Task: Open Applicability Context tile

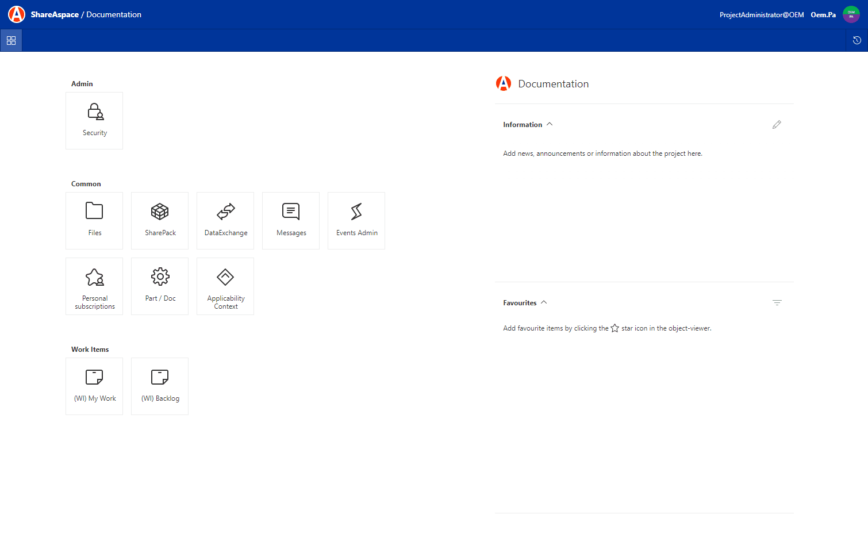Action: pyautogui.click(x=225, y=286)
